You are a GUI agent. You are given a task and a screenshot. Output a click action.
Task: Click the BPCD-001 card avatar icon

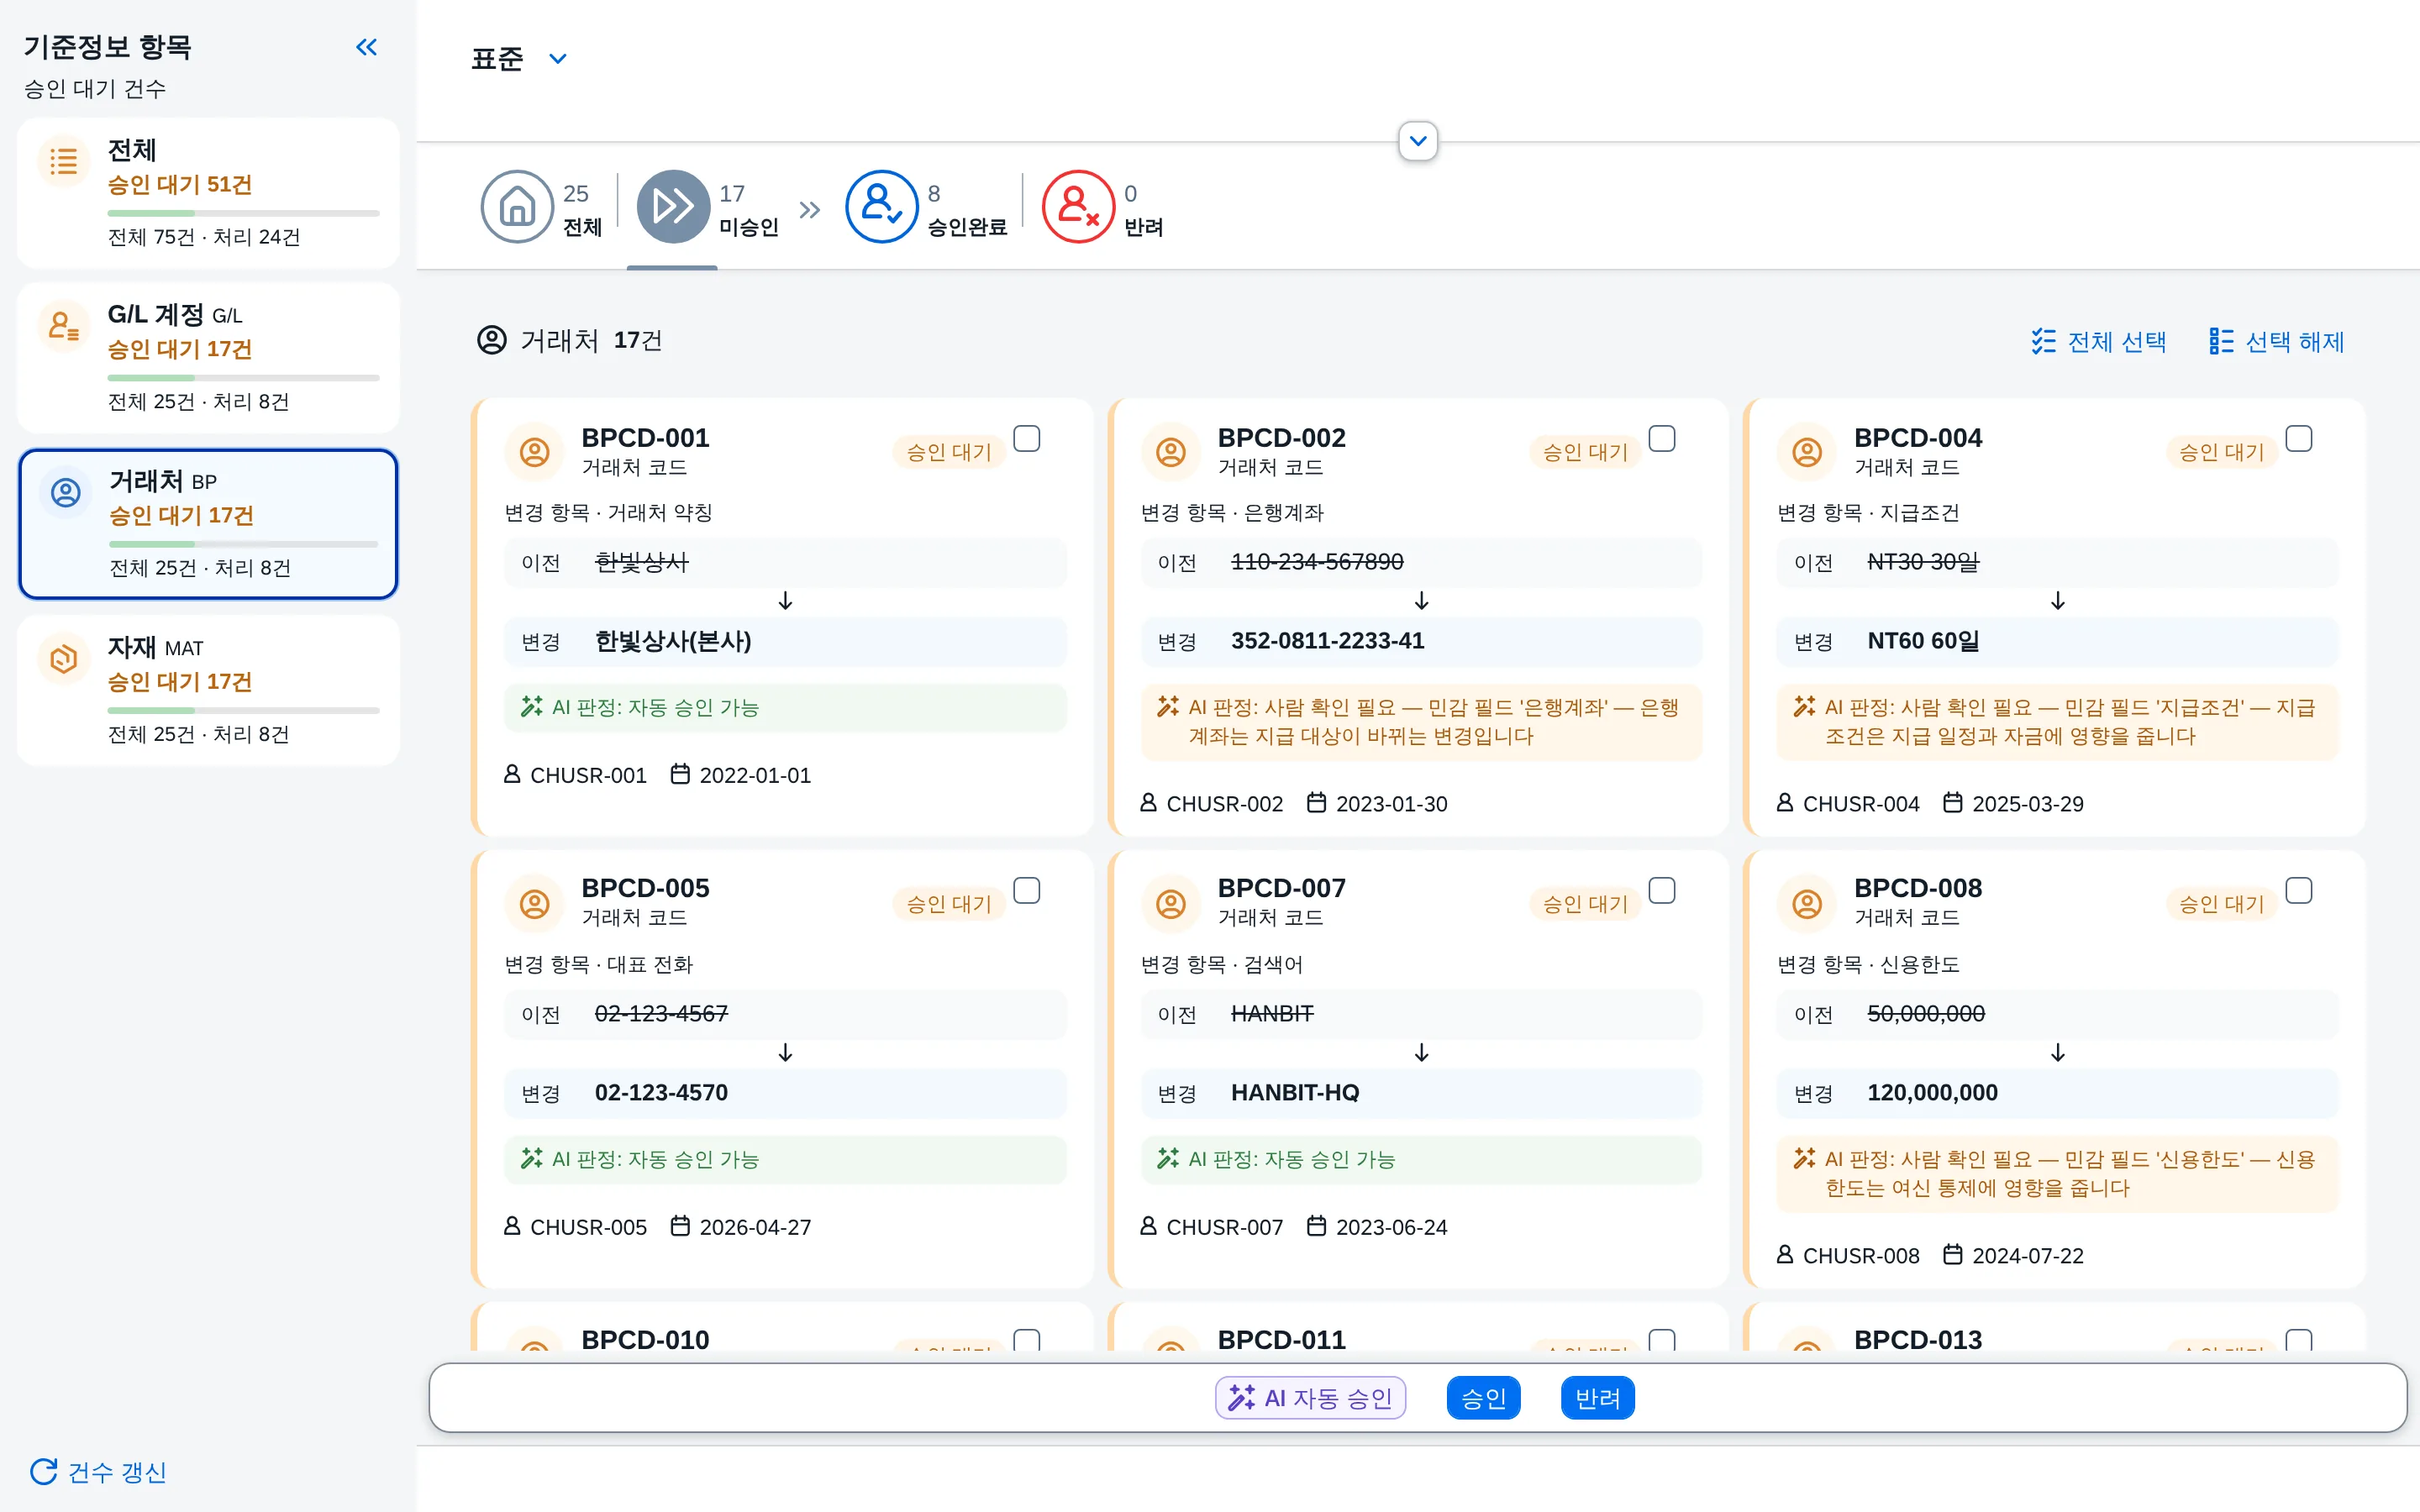tap(534, 452)
